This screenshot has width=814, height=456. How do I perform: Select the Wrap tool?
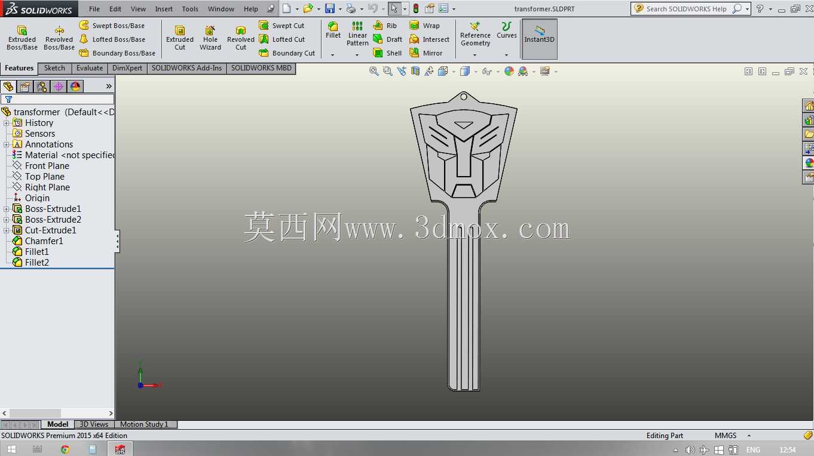[x=424, y=26]
